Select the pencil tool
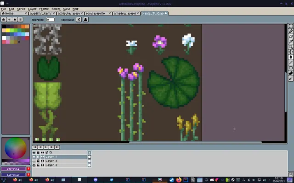 [291, 32]
